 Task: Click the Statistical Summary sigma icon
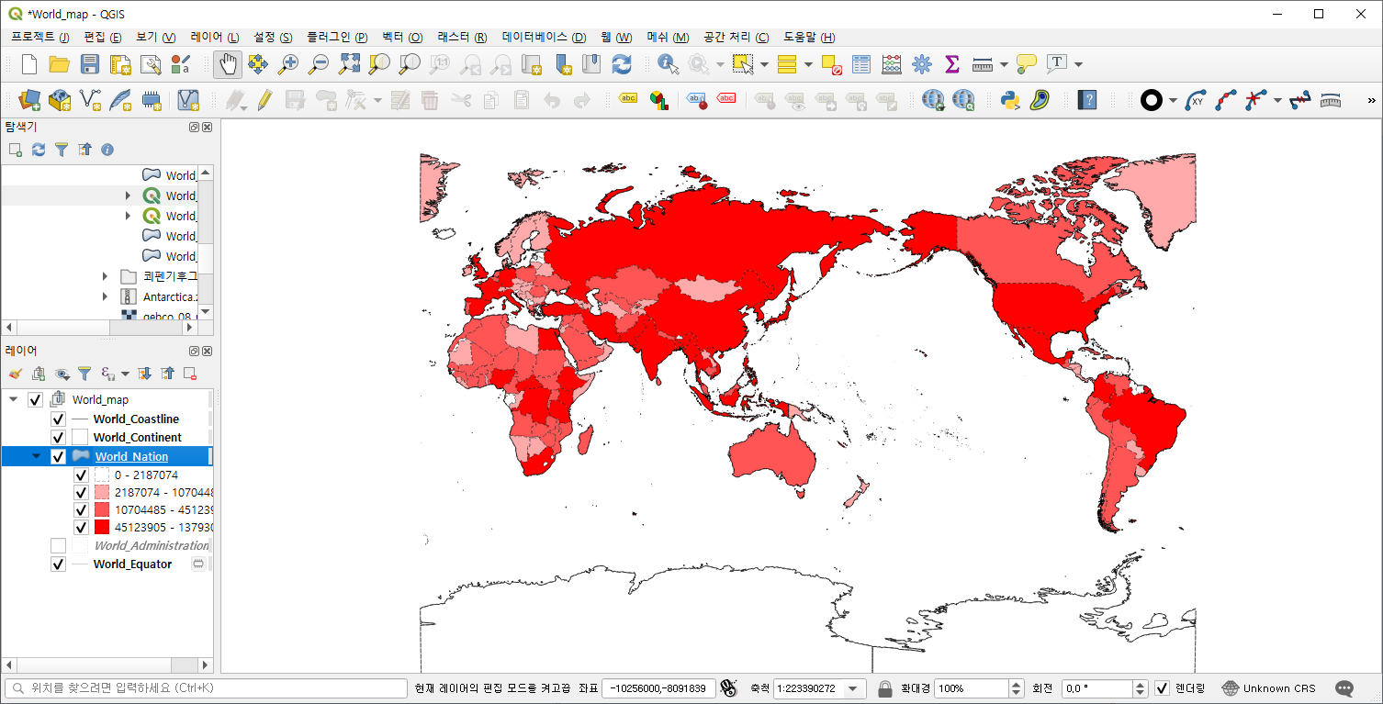(951, 64)
